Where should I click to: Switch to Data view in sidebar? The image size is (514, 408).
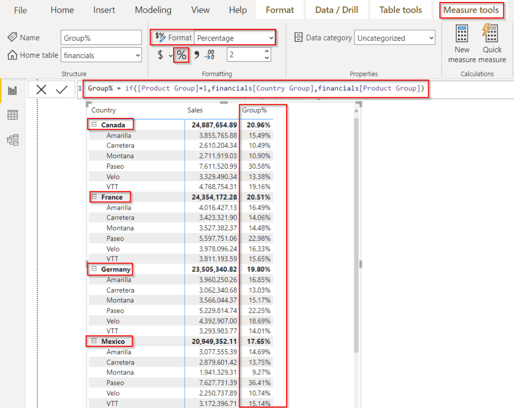(13, 115)
